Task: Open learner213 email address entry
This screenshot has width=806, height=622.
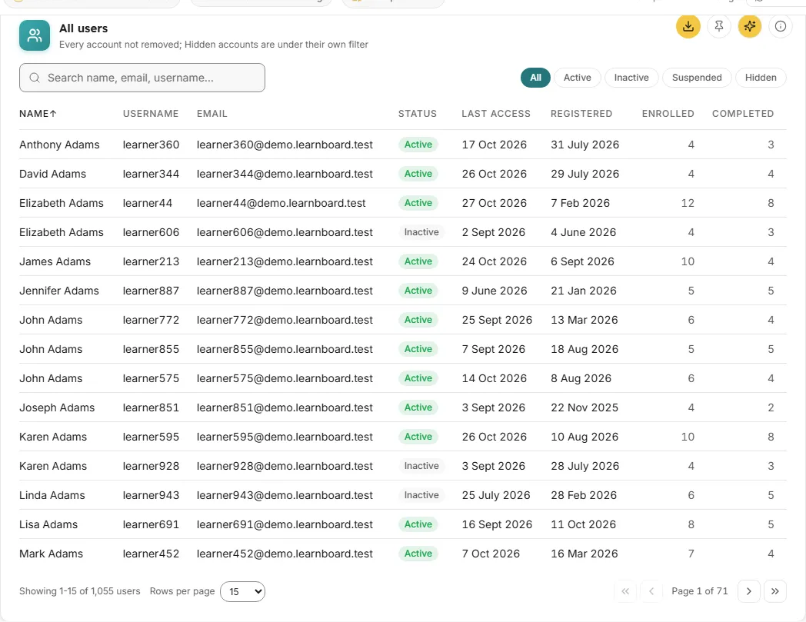Action: pos(285,261)
